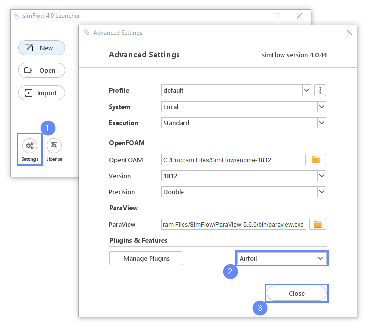Close Advanced Settings window with X

click(x=349, y=32)
